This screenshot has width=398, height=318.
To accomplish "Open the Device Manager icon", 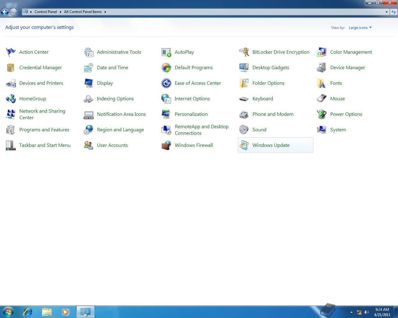I will [x=322, y=68].
